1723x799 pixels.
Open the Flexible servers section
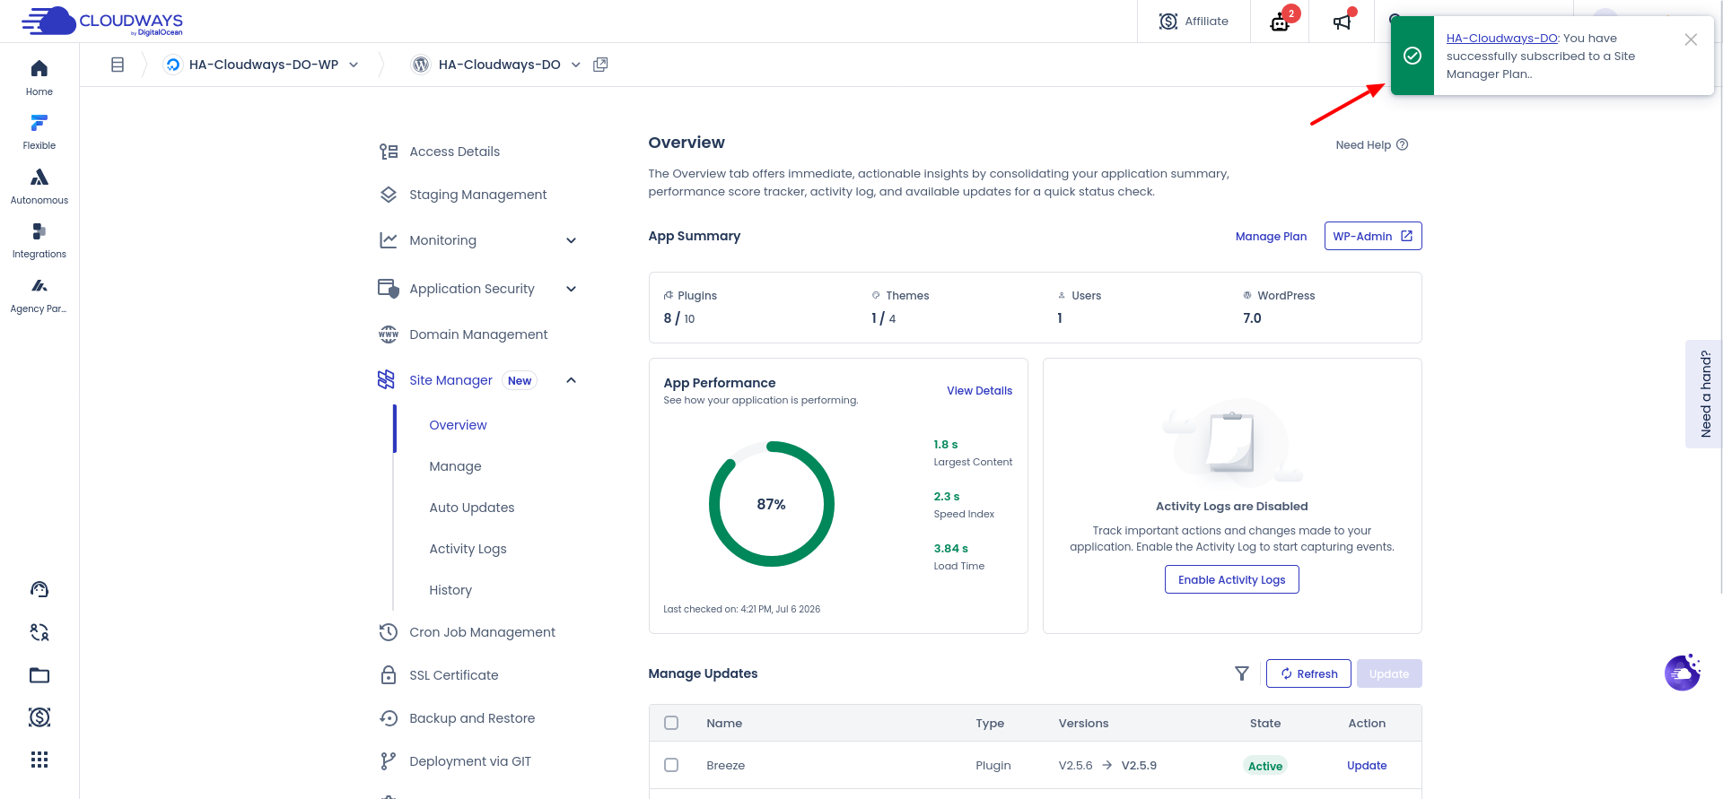(39, 132)
